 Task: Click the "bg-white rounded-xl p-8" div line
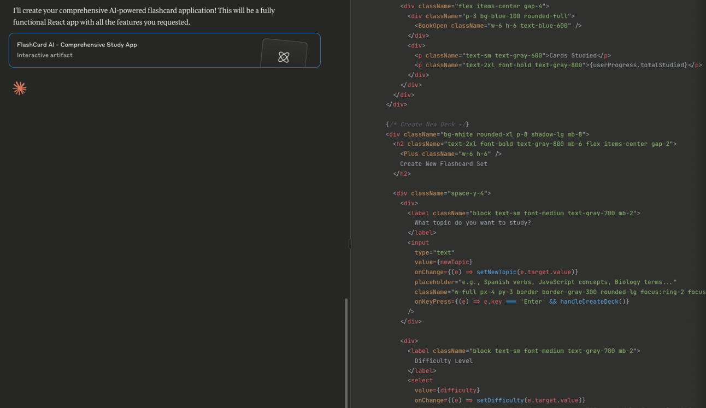pos(487,134)
